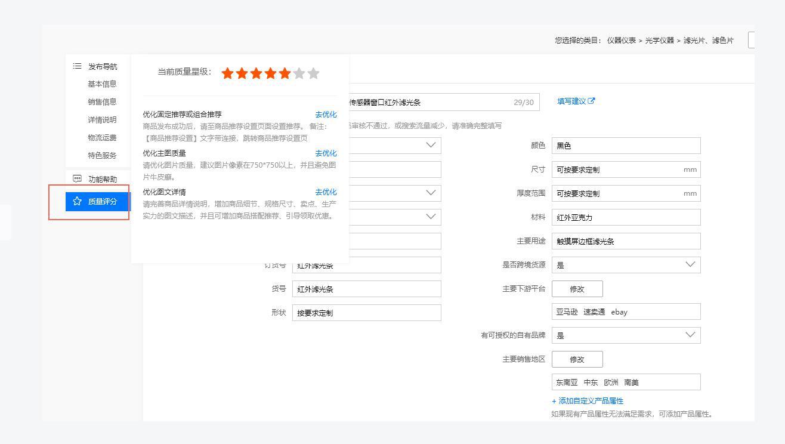785x444 pixels.
Task: Click the last gray star in the quality rating
Action: [313, 73]
